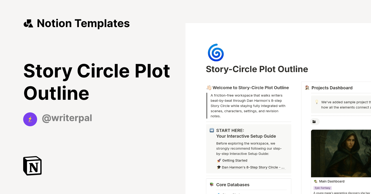
Task: Select the rocket icon next to Getting Started
Action: [x=219, y=160]
